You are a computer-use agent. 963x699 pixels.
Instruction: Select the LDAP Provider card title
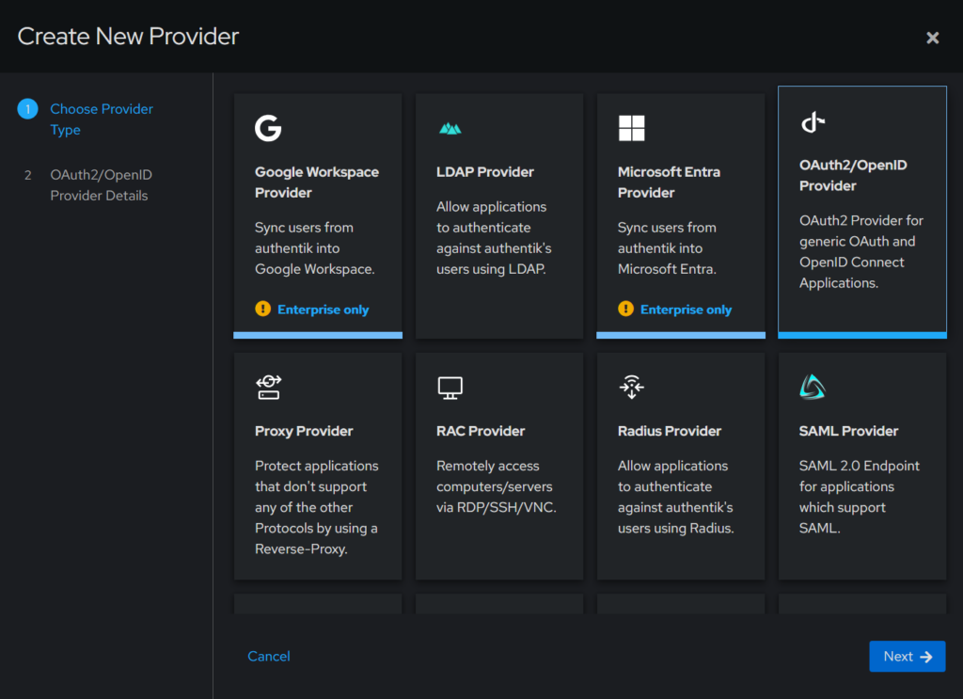pyautogui.click(x=485, y=172)
